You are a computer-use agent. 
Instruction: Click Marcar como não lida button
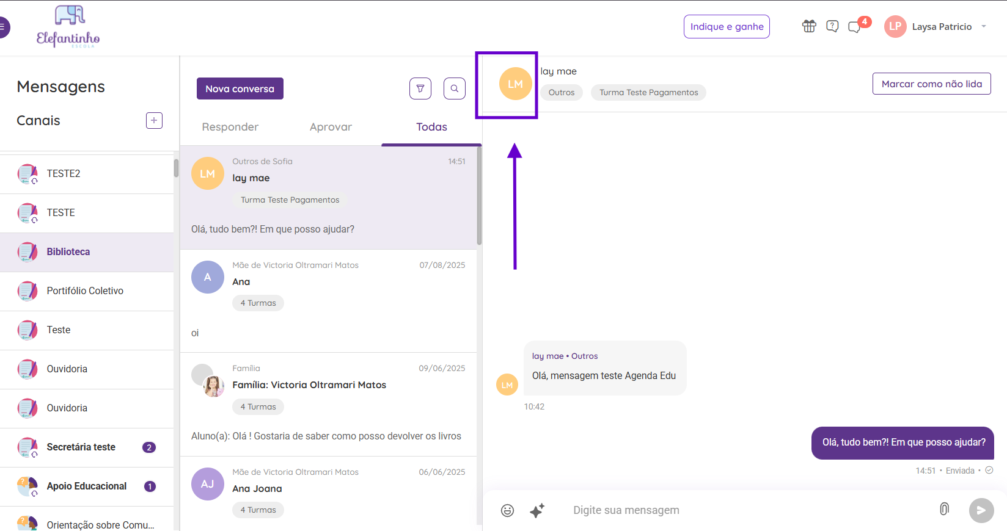932,84
